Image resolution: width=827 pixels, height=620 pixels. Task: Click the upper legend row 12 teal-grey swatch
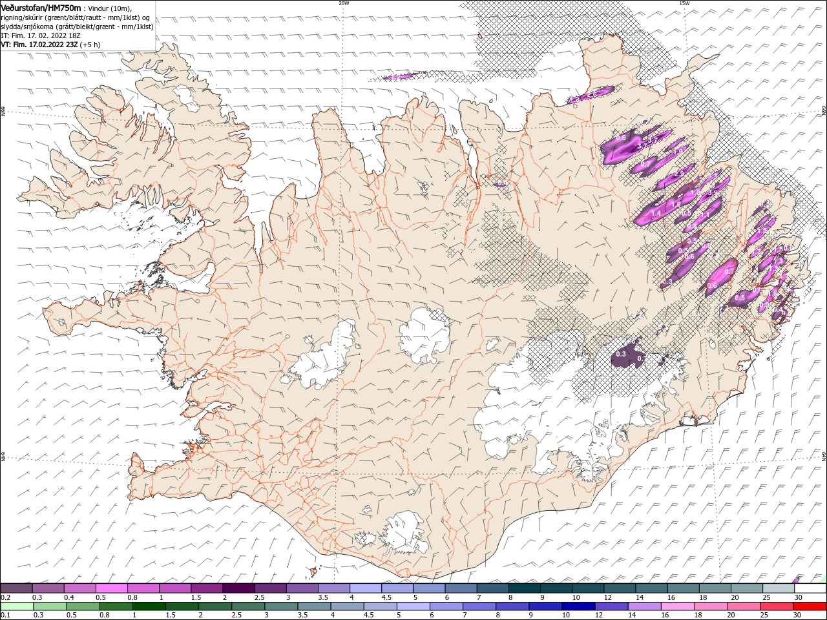pos(620,588)
